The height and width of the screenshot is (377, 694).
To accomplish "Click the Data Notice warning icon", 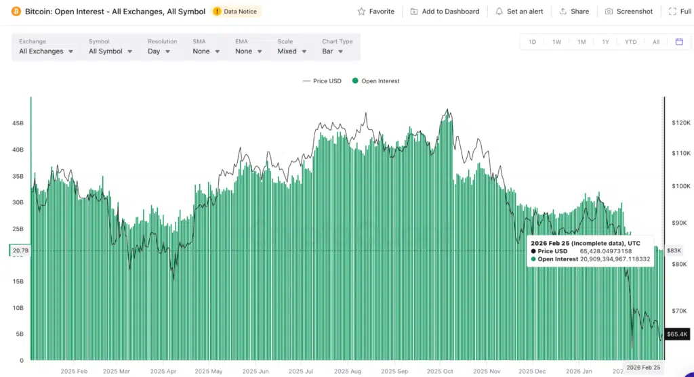I will coord(218,12).
